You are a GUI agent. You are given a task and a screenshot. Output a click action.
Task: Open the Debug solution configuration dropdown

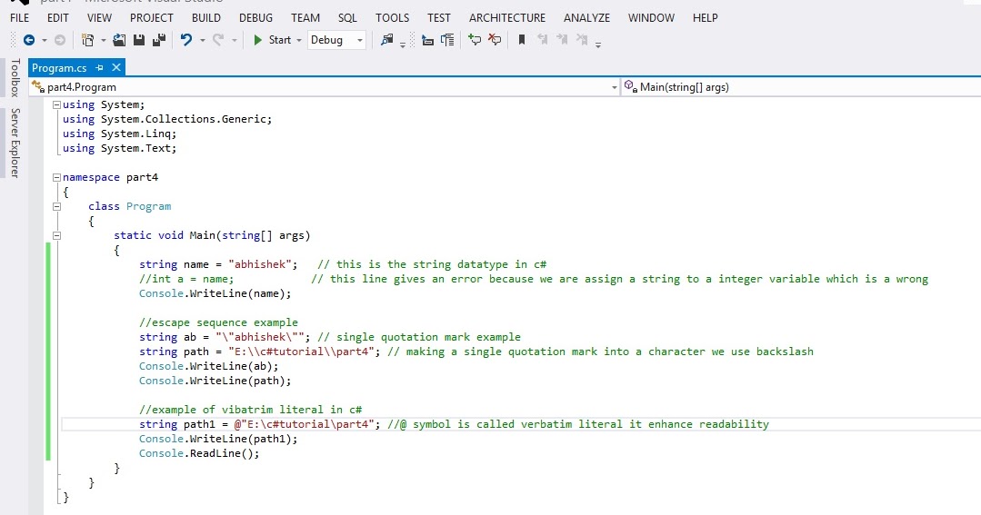click(x=336, y=40)
